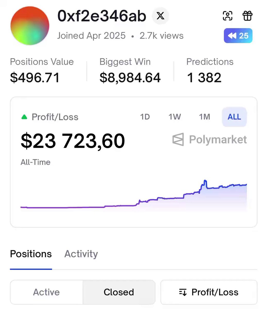
Task: Show Active positions
Action: click(x=46, y=292)
